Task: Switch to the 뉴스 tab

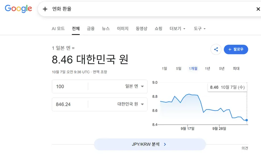Action: pyautogui.click(x=106, y=29)
